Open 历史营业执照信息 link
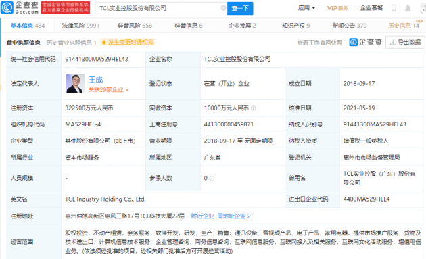 click(x=72, y=43)
